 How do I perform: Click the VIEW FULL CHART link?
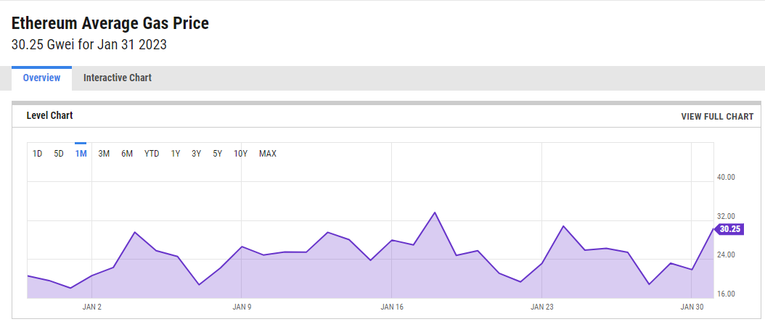(x=717, y=117)
